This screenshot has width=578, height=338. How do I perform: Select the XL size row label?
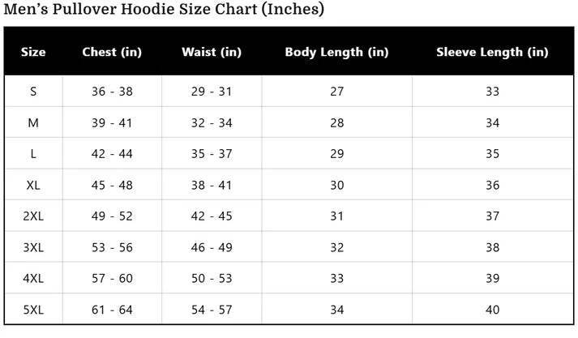click(33, 186)
